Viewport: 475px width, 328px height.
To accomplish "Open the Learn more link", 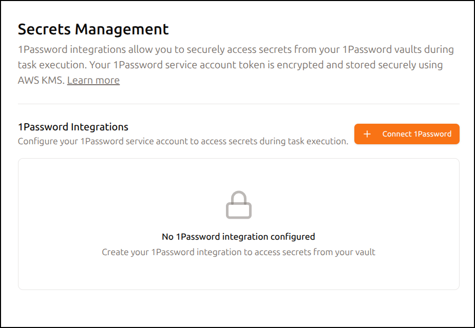I will (93, 80).
